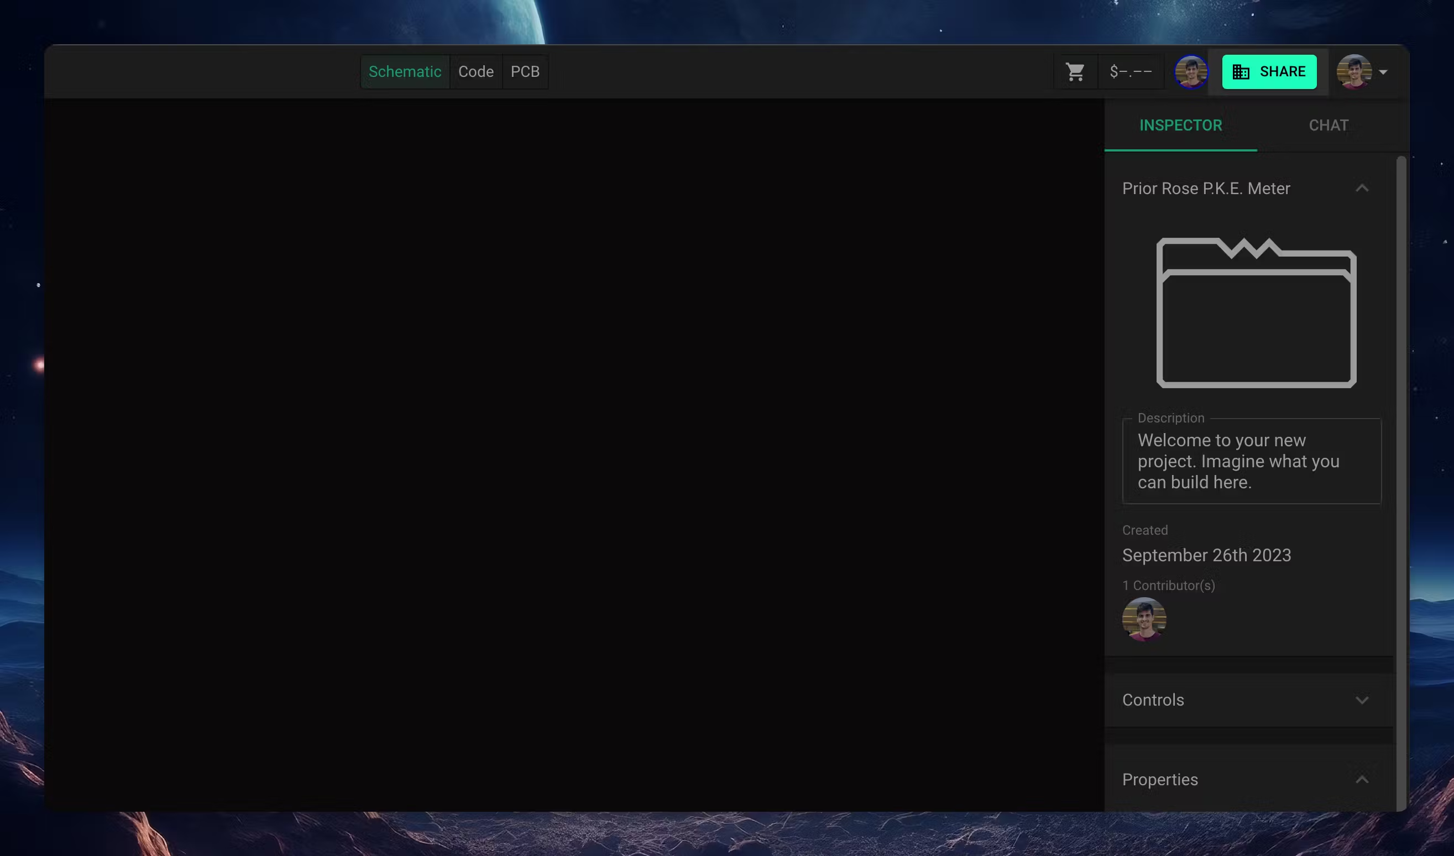Select the INSPECTOR panel tab
1454x856 pixels.
point(1180,126)
